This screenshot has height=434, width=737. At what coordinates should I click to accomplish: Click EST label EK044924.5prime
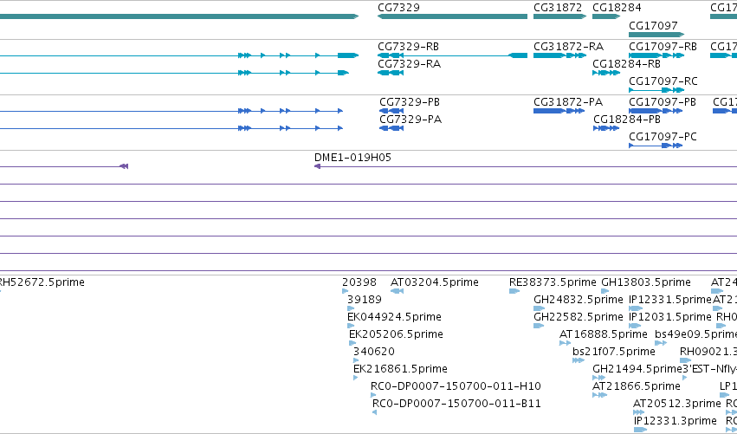click(394, 317)
